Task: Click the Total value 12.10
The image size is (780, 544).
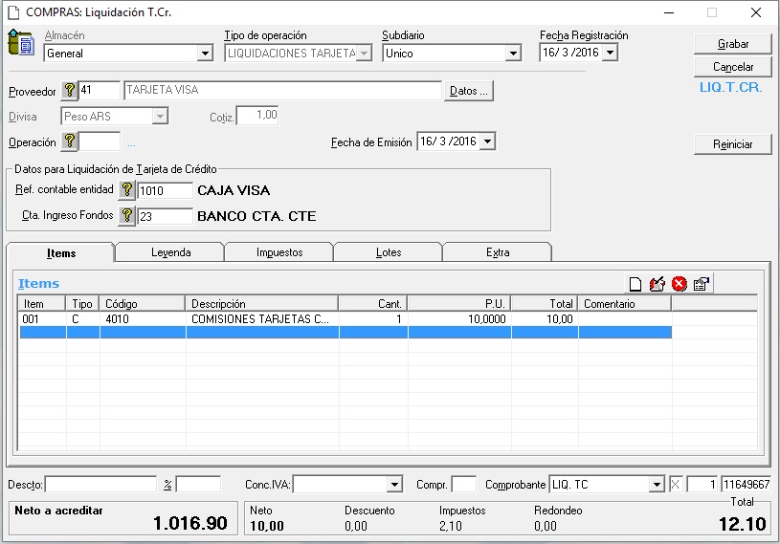Action: click(x=743, y=524)
